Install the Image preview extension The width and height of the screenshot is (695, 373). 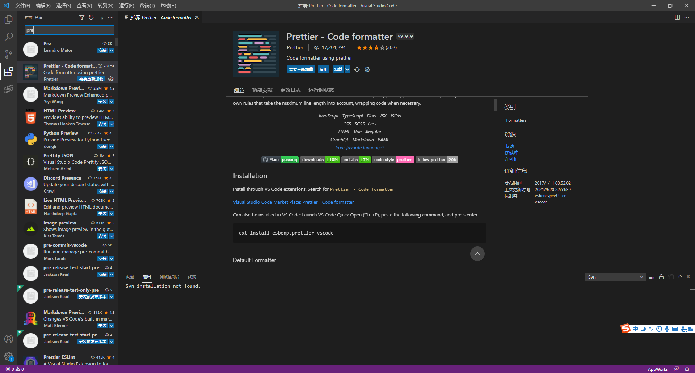coord(102,236)
